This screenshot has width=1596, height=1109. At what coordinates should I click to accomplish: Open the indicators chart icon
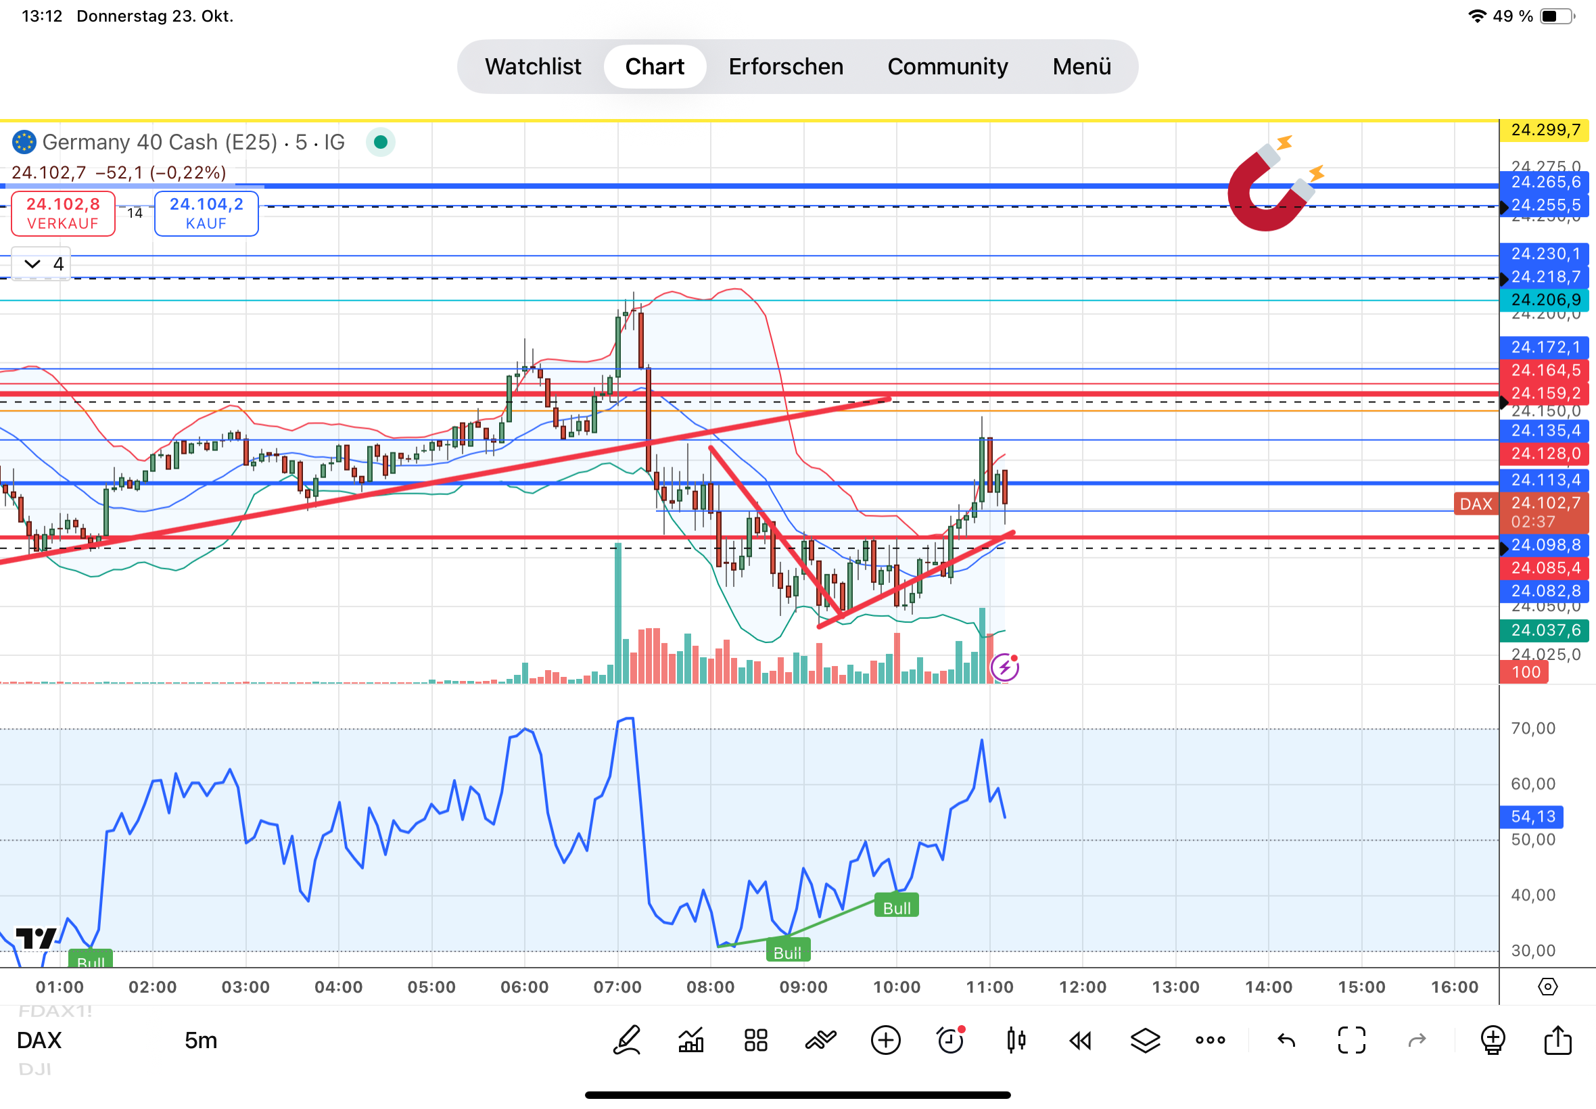(690, 1040)
